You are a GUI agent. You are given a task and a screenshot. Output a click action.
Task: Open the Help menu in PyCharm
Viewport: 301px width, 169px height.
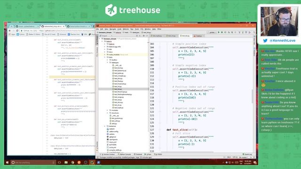click(154, 29)
